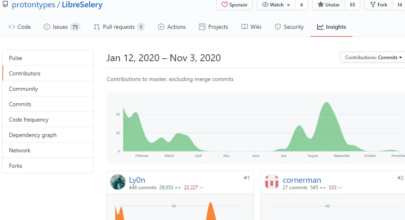Open the Actions tab
This screenshot has width=405, height=220.
(172, 27)
